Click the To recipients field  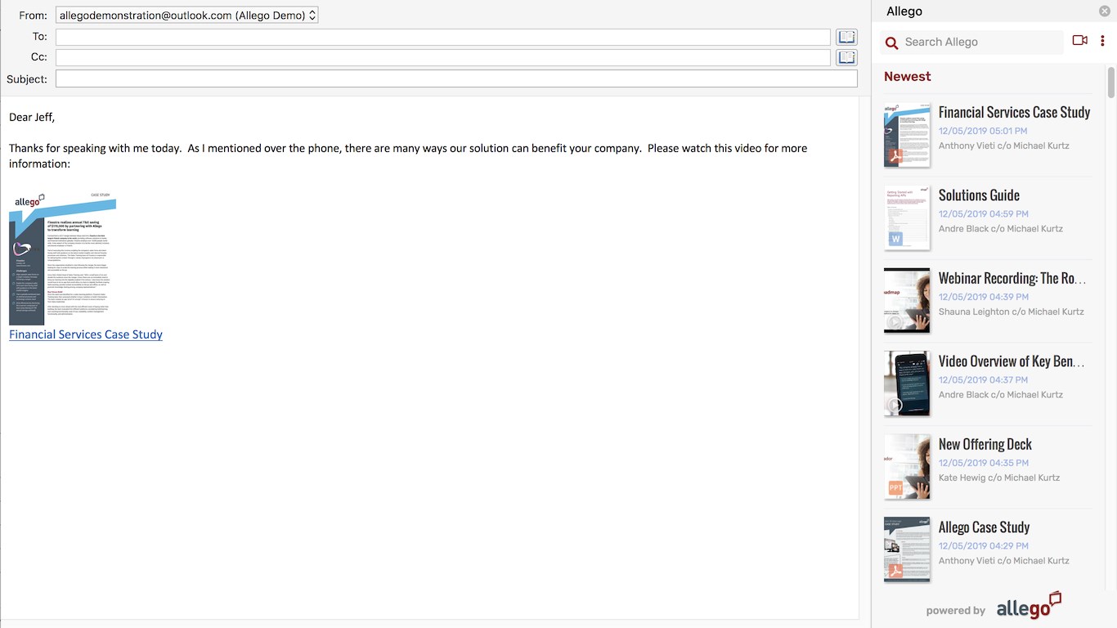click(443, 37)
